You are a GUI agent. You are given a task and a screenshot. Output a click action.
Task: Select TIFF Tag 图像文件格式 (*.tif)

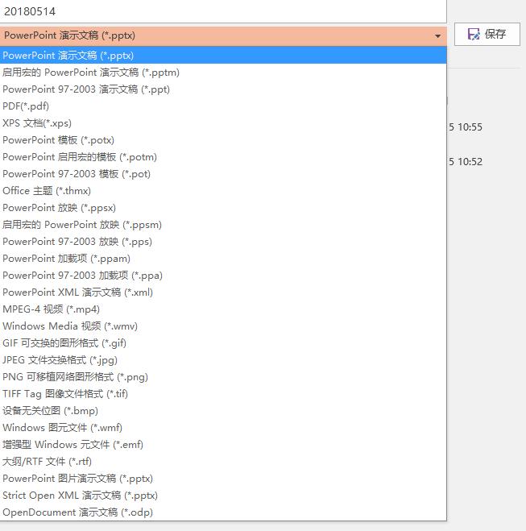[223, 394]
